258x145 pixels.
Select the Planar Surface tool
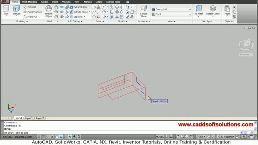point(33,12)
